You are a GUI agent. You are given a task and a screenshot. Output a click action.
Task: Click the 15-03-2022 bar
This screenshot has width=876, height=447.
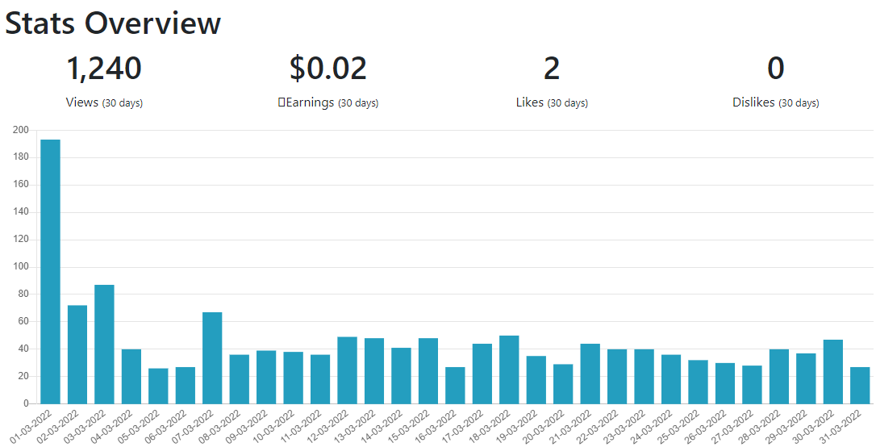428,370
